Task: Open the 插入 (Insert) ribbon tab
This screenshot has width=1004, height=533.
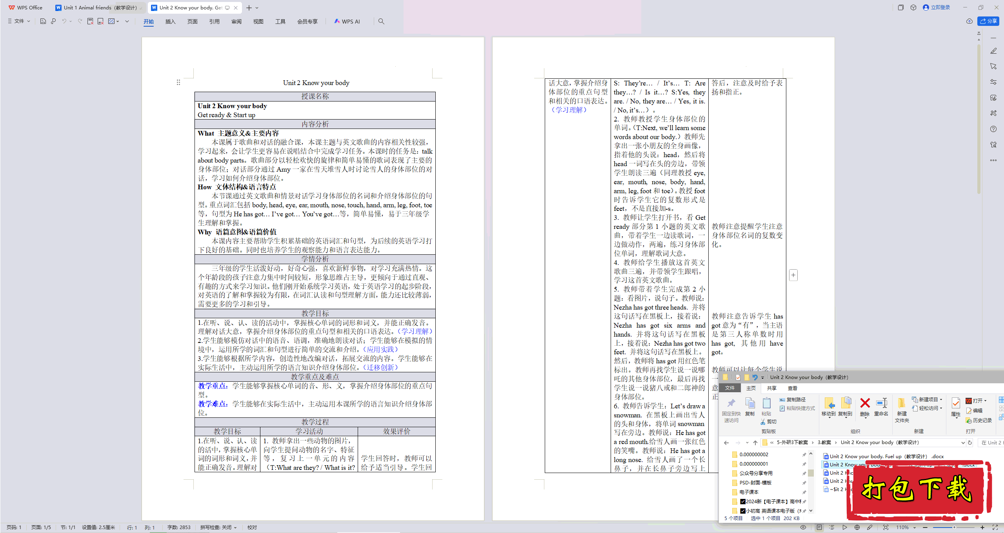Action: (x=170, y=22)
